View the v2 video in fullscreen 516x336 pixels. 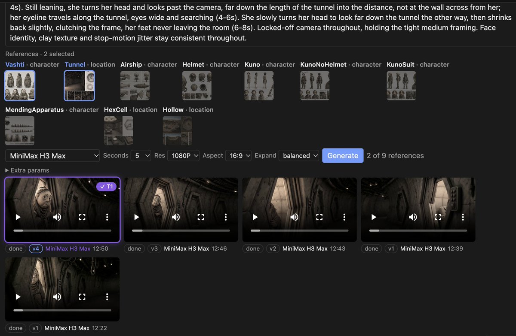click(319, 217)
